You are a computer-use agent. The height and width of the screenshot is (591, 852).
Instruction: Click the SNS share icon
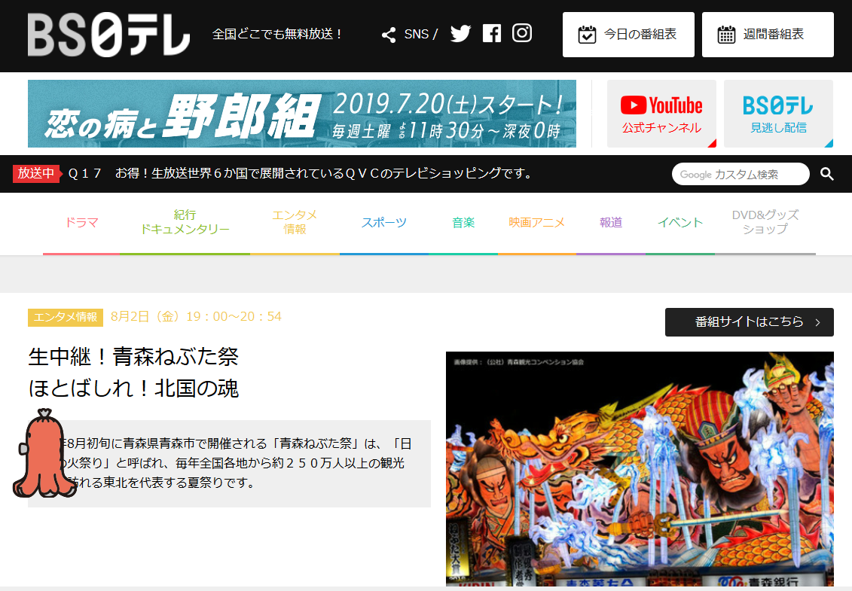click(x=389, y=35)
